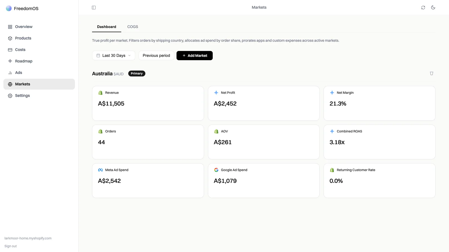Click the A$1,079 Google spend value
Viewport: 449px width, 252px height.
225,181
